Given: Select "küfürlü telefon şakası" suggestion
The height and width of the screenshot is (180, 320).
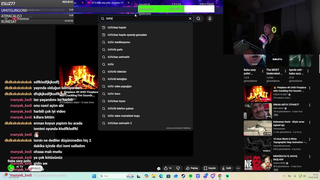Looking at the screenshot, I should [x=145, y=108].
